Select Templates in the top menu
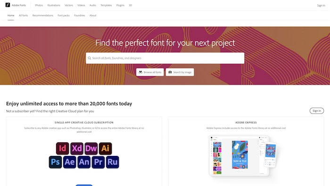Viewport: 330px width, 186px height. [x=106, y=5]
